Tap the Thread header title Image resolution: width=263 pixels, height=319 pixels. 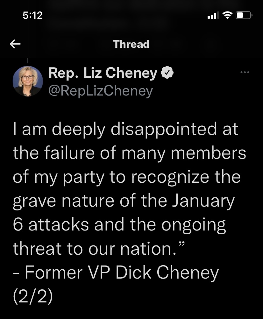click(x=131, y=44)
